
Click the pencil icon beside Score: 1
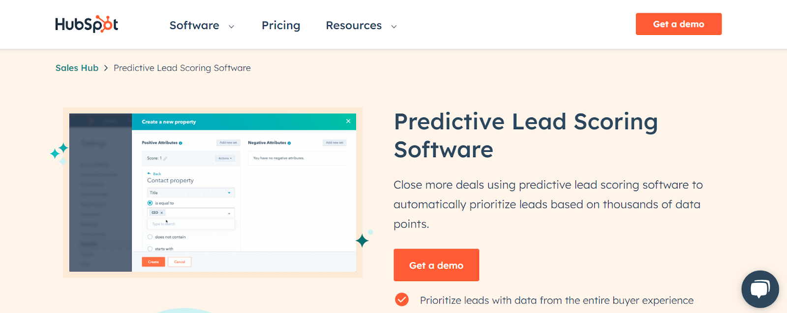click(165, 159)
